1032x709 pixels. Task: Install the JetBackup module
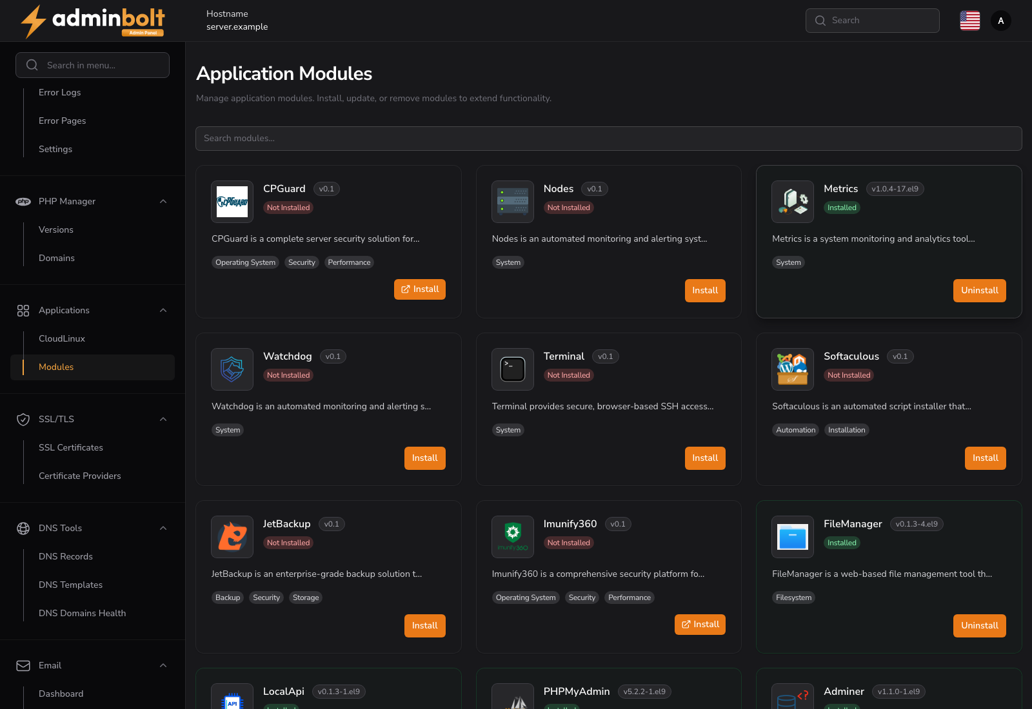pyautogui.click(x=425, y=626)
